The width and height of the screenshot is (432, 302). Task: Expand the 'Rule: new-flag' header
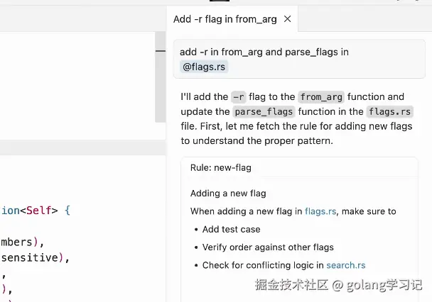pos(221,168)
